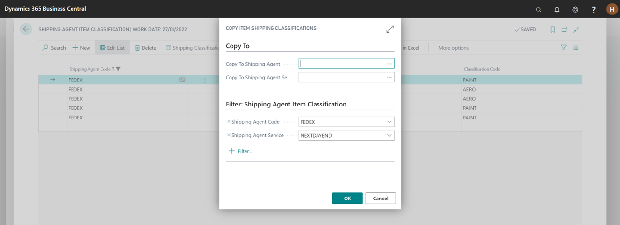Open lookup for Copy To Shipping Agent Service
This screenshot has height=225, width=620.
[389, 77]
